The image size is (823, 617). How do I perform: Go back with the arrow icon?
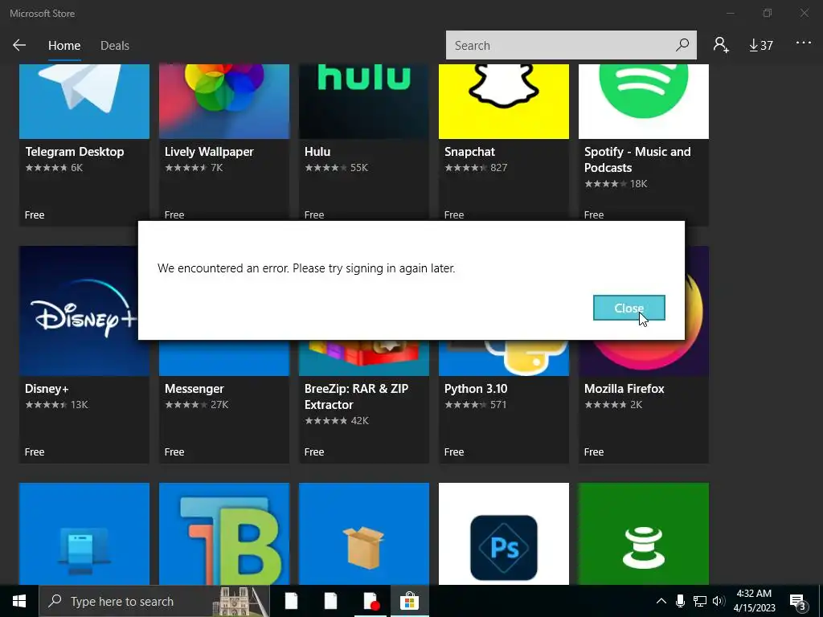[19, 45]
